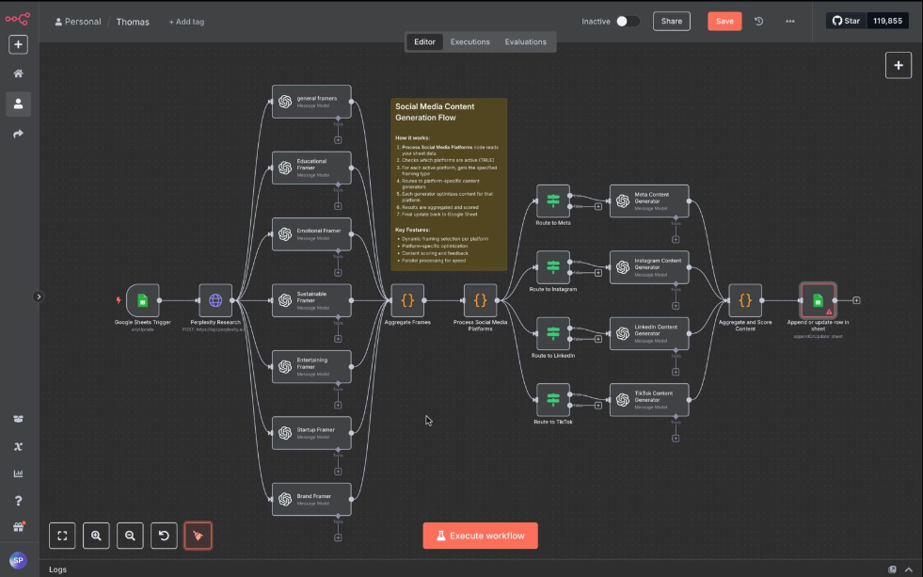Click the Share button
The height and width of the screenshot is (577, 923).
pos(671,21)
